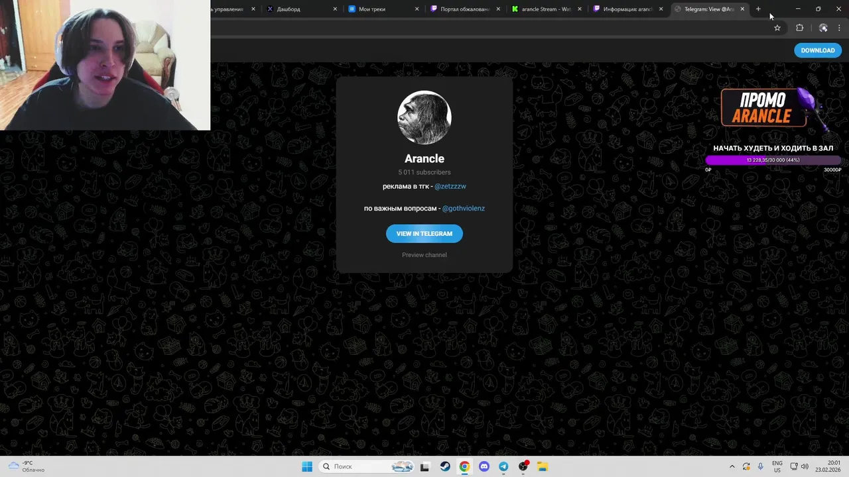
Task: Follow the @gothviolenz contact link
Action: [x=464, y=208]
